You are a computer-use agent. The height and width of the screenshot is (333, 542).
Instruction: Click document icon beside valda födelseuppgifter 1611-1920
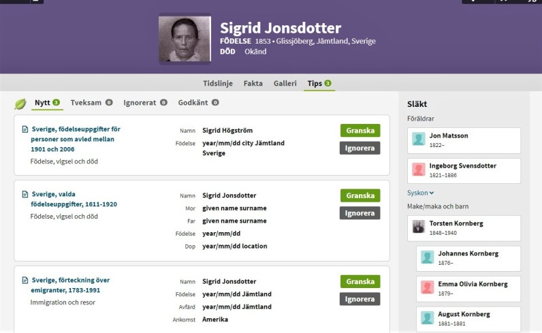coord(25,194)
